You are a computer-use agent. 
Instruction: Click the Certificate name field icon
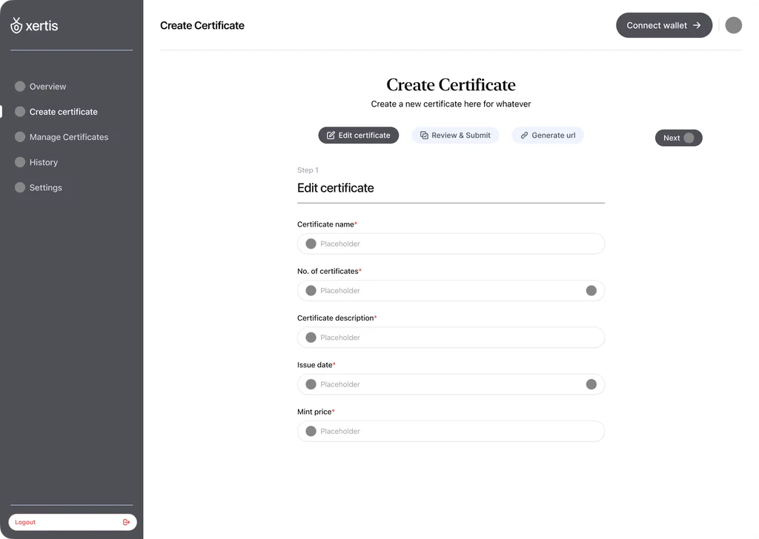point(311,244)
